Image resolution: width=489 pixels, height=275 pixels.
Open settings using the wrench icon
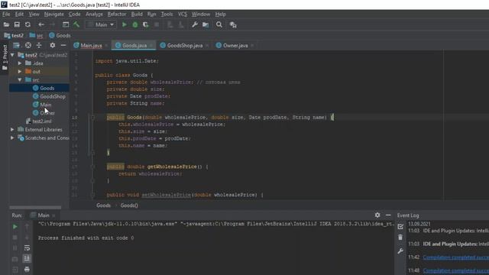pyautogui.click(x=195, y=24)
